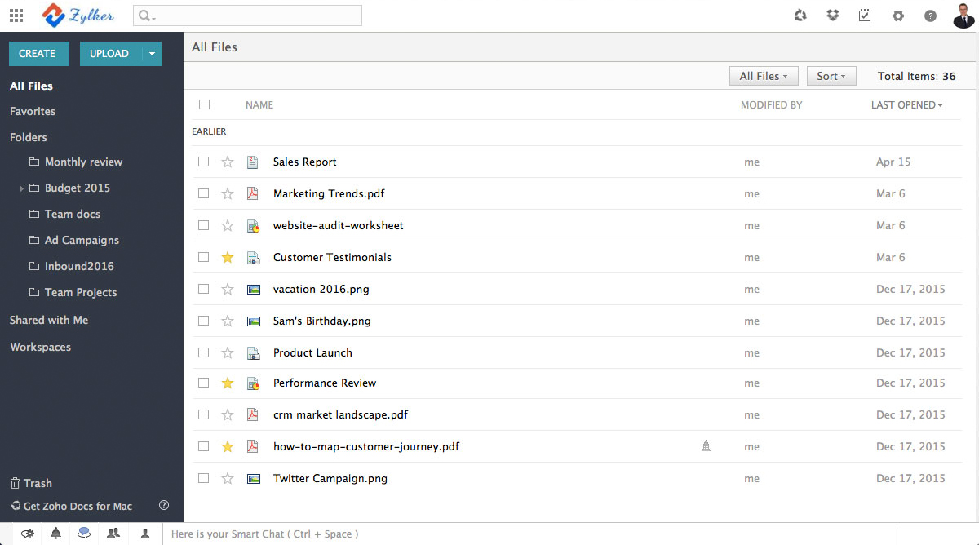The height and width of the screenshot is (545, 979).
Task: Tick the checkbox for Marketing Trends.pdf
Action: tap(204, 194)
